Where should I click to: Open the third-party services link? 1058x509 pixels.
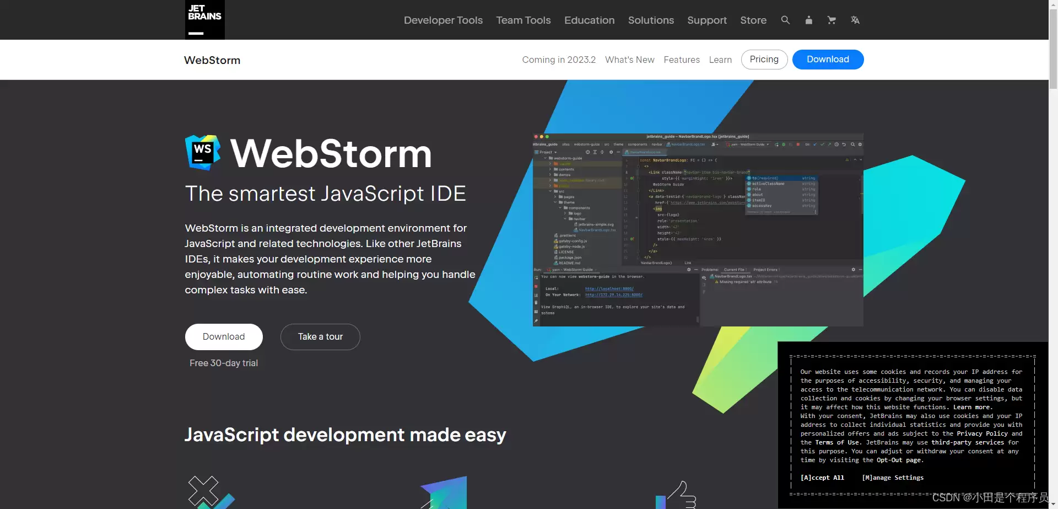click(968, 442)
